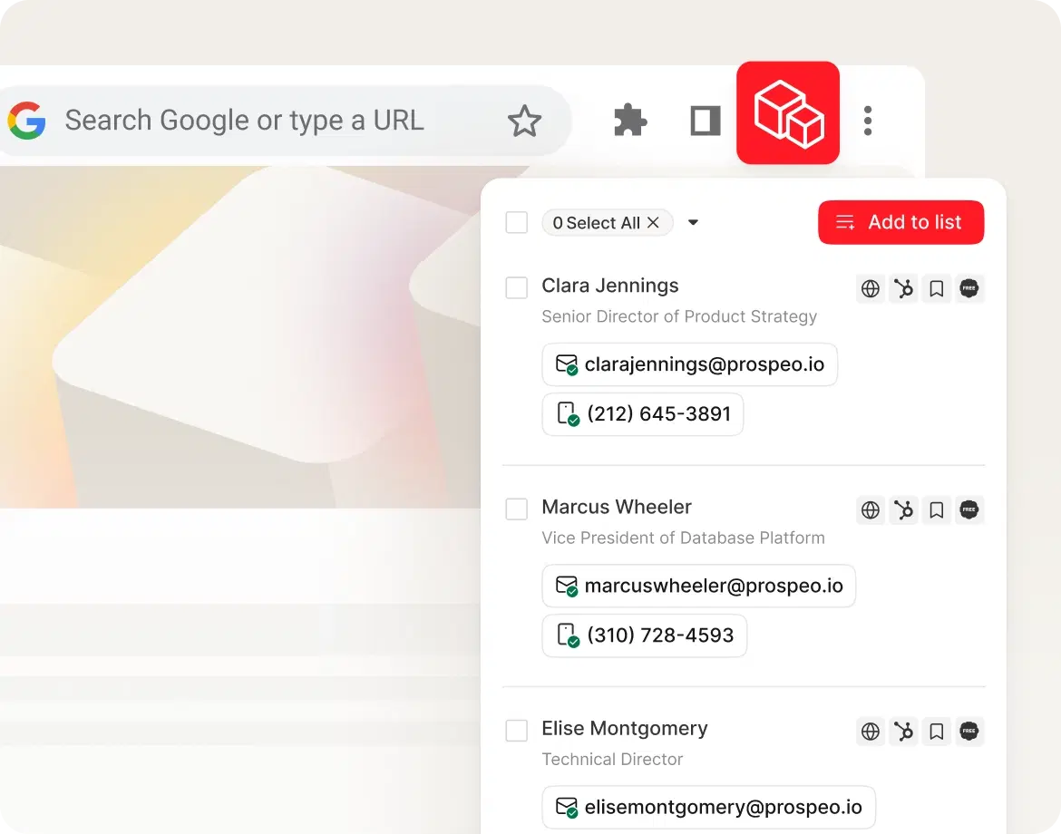This screenshot has height=834, width=1061.
Task: Bookmark page with the star icon
Action: (x=524, y=121)
